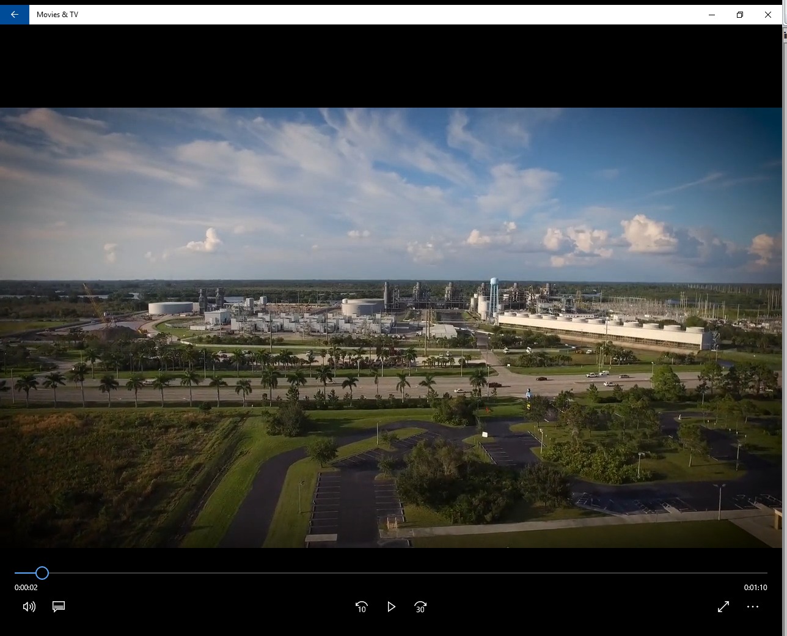The width and height of the screenshot is (787, 636).
Task: Skip back 10 seconds
Action: point(361,607)
